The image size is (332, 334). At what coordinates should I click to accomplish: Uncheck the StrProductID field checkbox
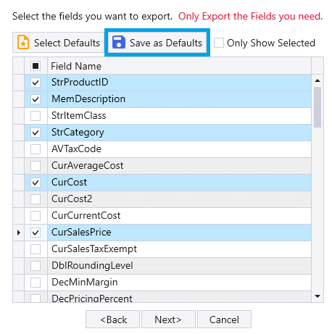(x=36, y=83)
